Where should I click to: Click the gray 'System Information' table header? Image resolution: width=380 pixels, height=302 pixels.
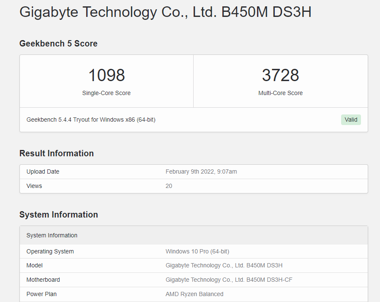coord(194,235)
